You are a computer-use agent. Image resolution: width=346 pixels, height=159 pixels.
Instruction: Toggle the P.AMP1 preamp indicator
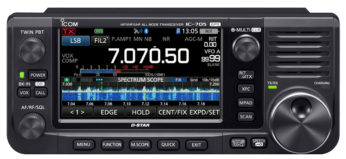121,39
